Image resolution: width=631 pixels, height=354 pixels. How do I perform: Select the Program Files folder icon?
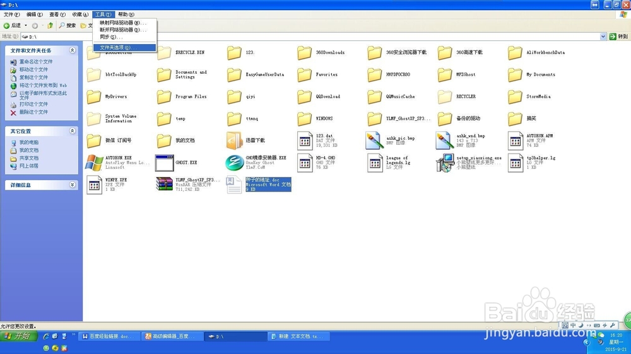164,97
